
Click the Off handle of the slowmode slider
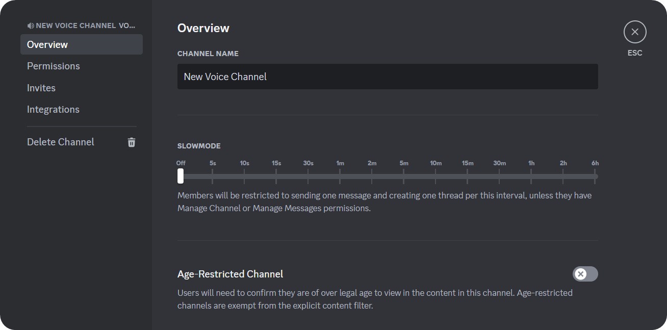click(181, 176)
